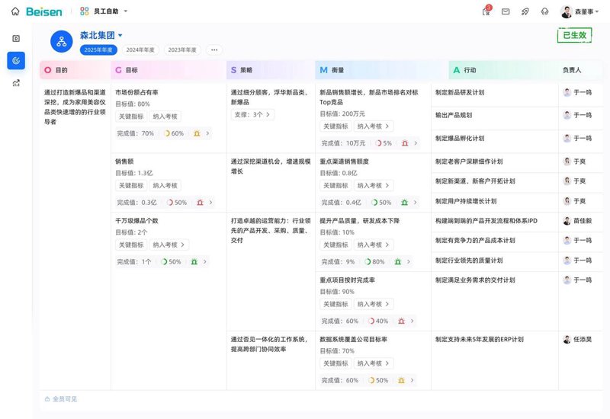The width and height of the screenshot is (610, 419).
Task: Open action 输出产品规划
Action: click(x=454, y=115)
